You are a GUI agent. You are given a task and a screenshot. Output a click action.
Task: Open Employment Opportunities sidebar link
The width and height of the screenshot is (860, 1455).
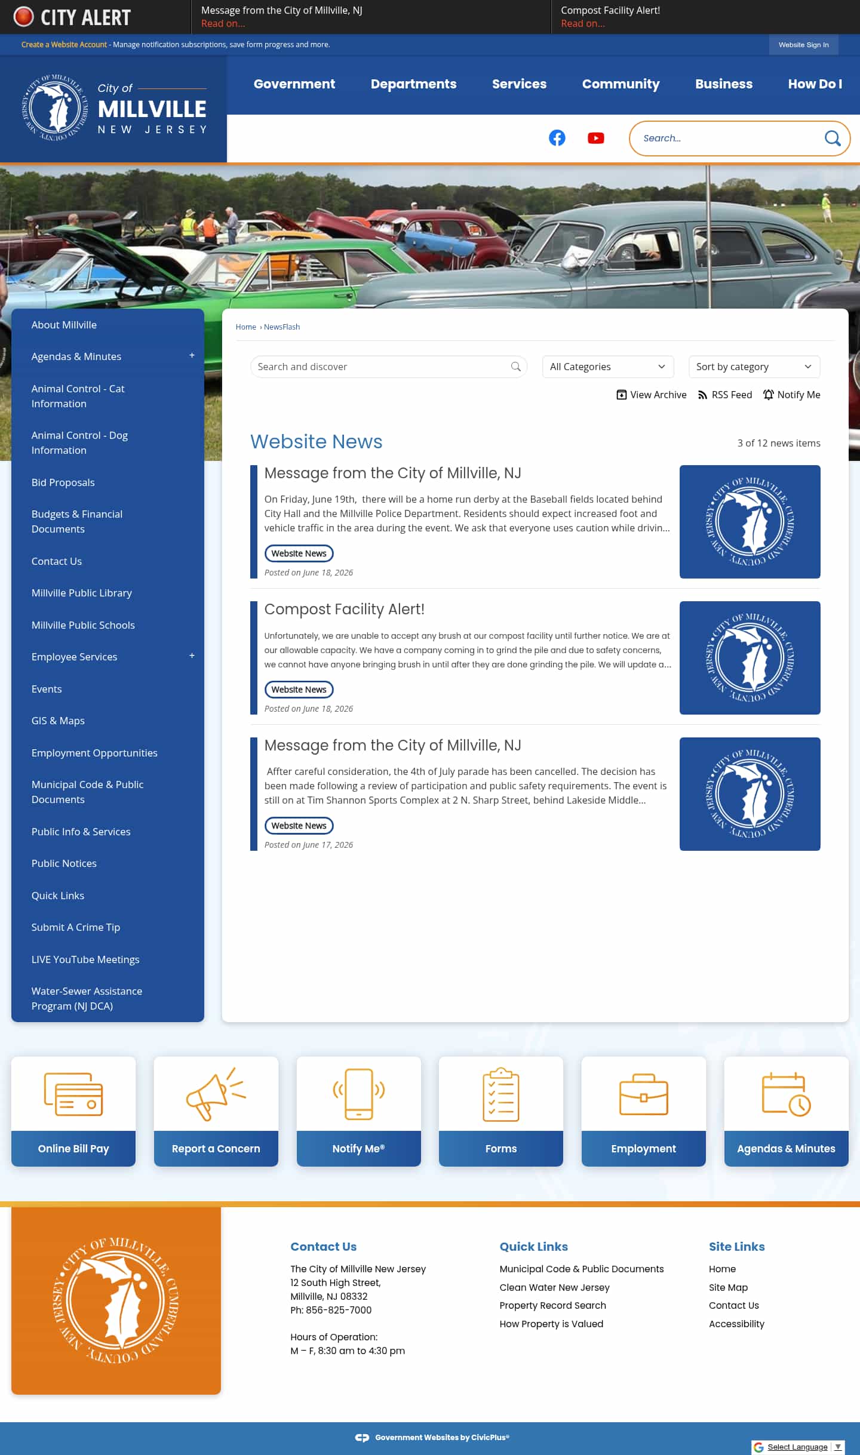pyautogui.click(x=94, y=753)
